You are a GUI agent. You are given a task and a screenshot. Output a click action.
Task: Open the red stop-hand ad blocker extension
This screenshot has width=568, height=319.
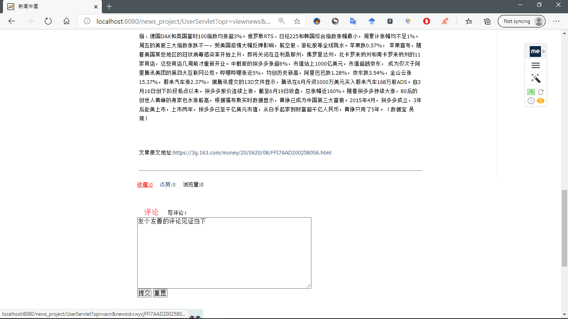[427, 21]
